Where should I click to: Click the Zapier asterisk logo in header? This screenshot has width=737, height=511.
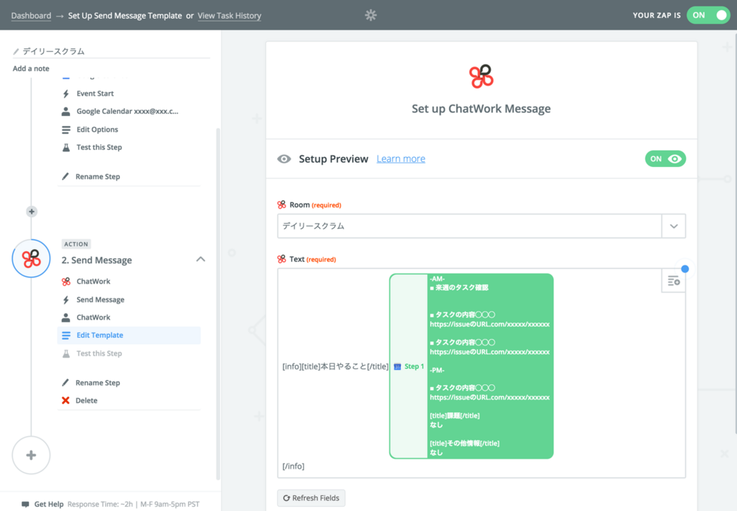371,15
